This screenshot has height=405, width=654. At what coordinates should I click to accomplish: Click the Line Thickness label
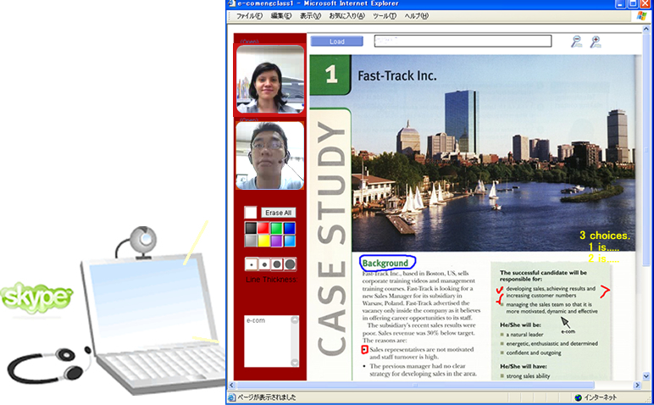point(271,280)
